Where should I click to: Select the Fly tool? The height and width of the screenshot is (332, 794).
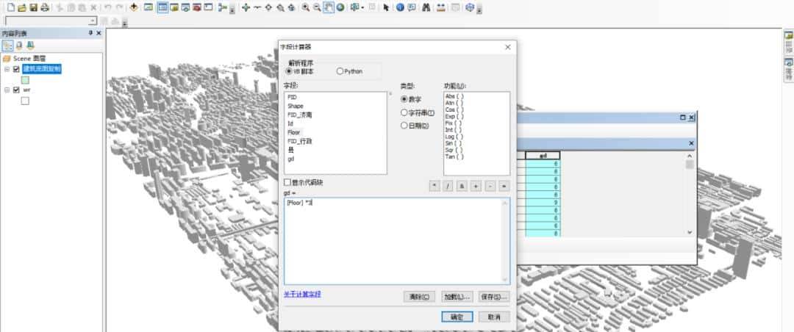pos(257,7)
